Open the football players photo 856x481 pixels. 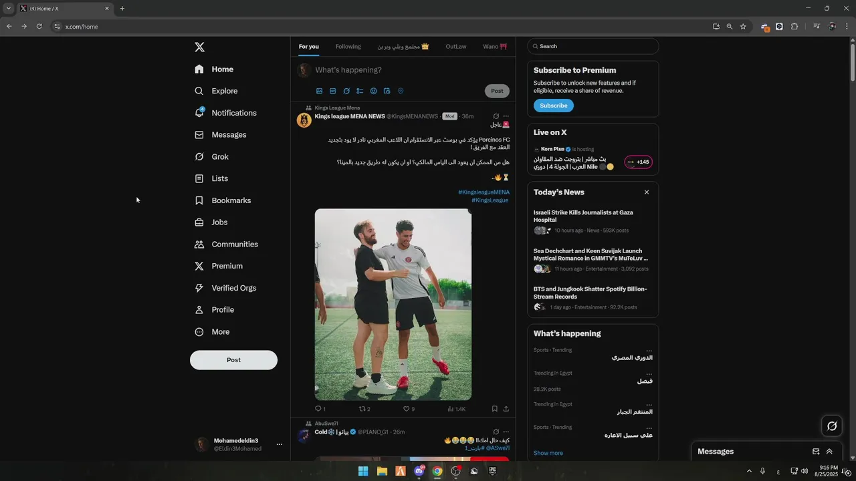(x=393, y=305)
